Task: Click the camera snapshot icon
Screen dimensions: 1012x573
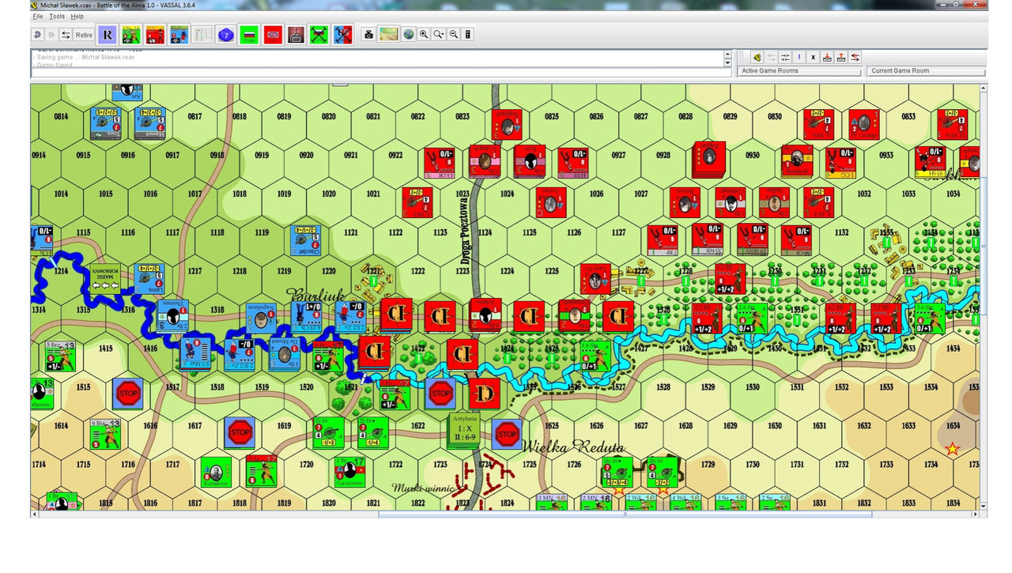Action: pyautogui.click(x=368, y=35)
